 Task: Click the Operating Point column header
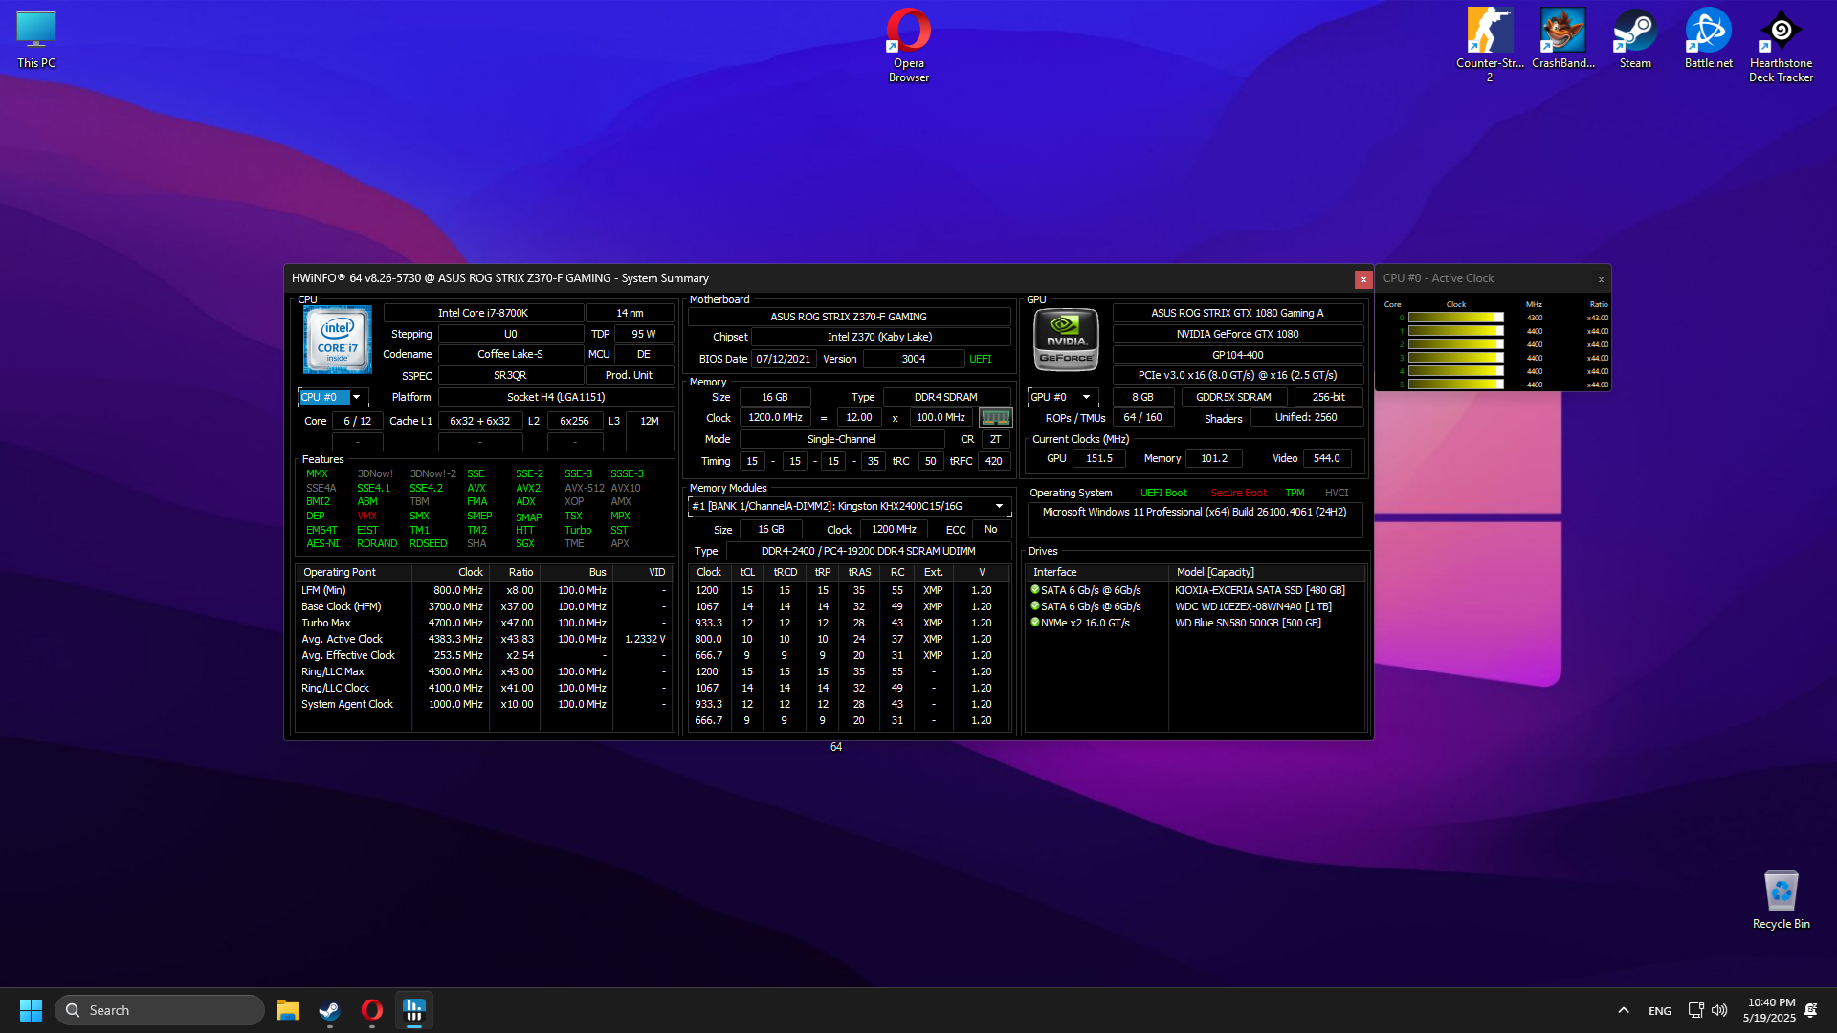(x=353, y=572)
